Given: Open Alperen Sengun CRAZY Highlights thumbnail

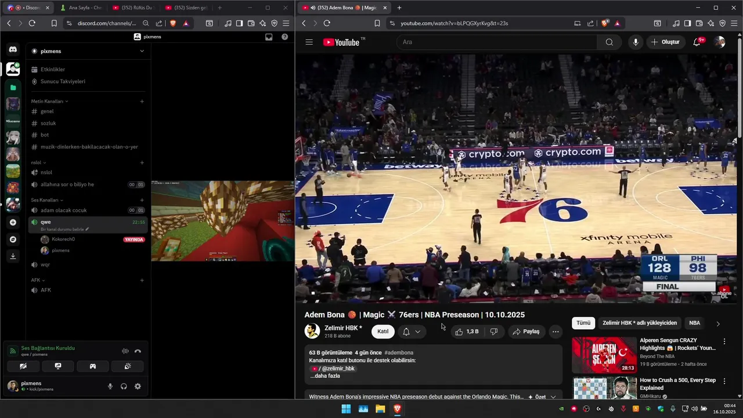Looking at the screenshot, I should pos(604,355).
